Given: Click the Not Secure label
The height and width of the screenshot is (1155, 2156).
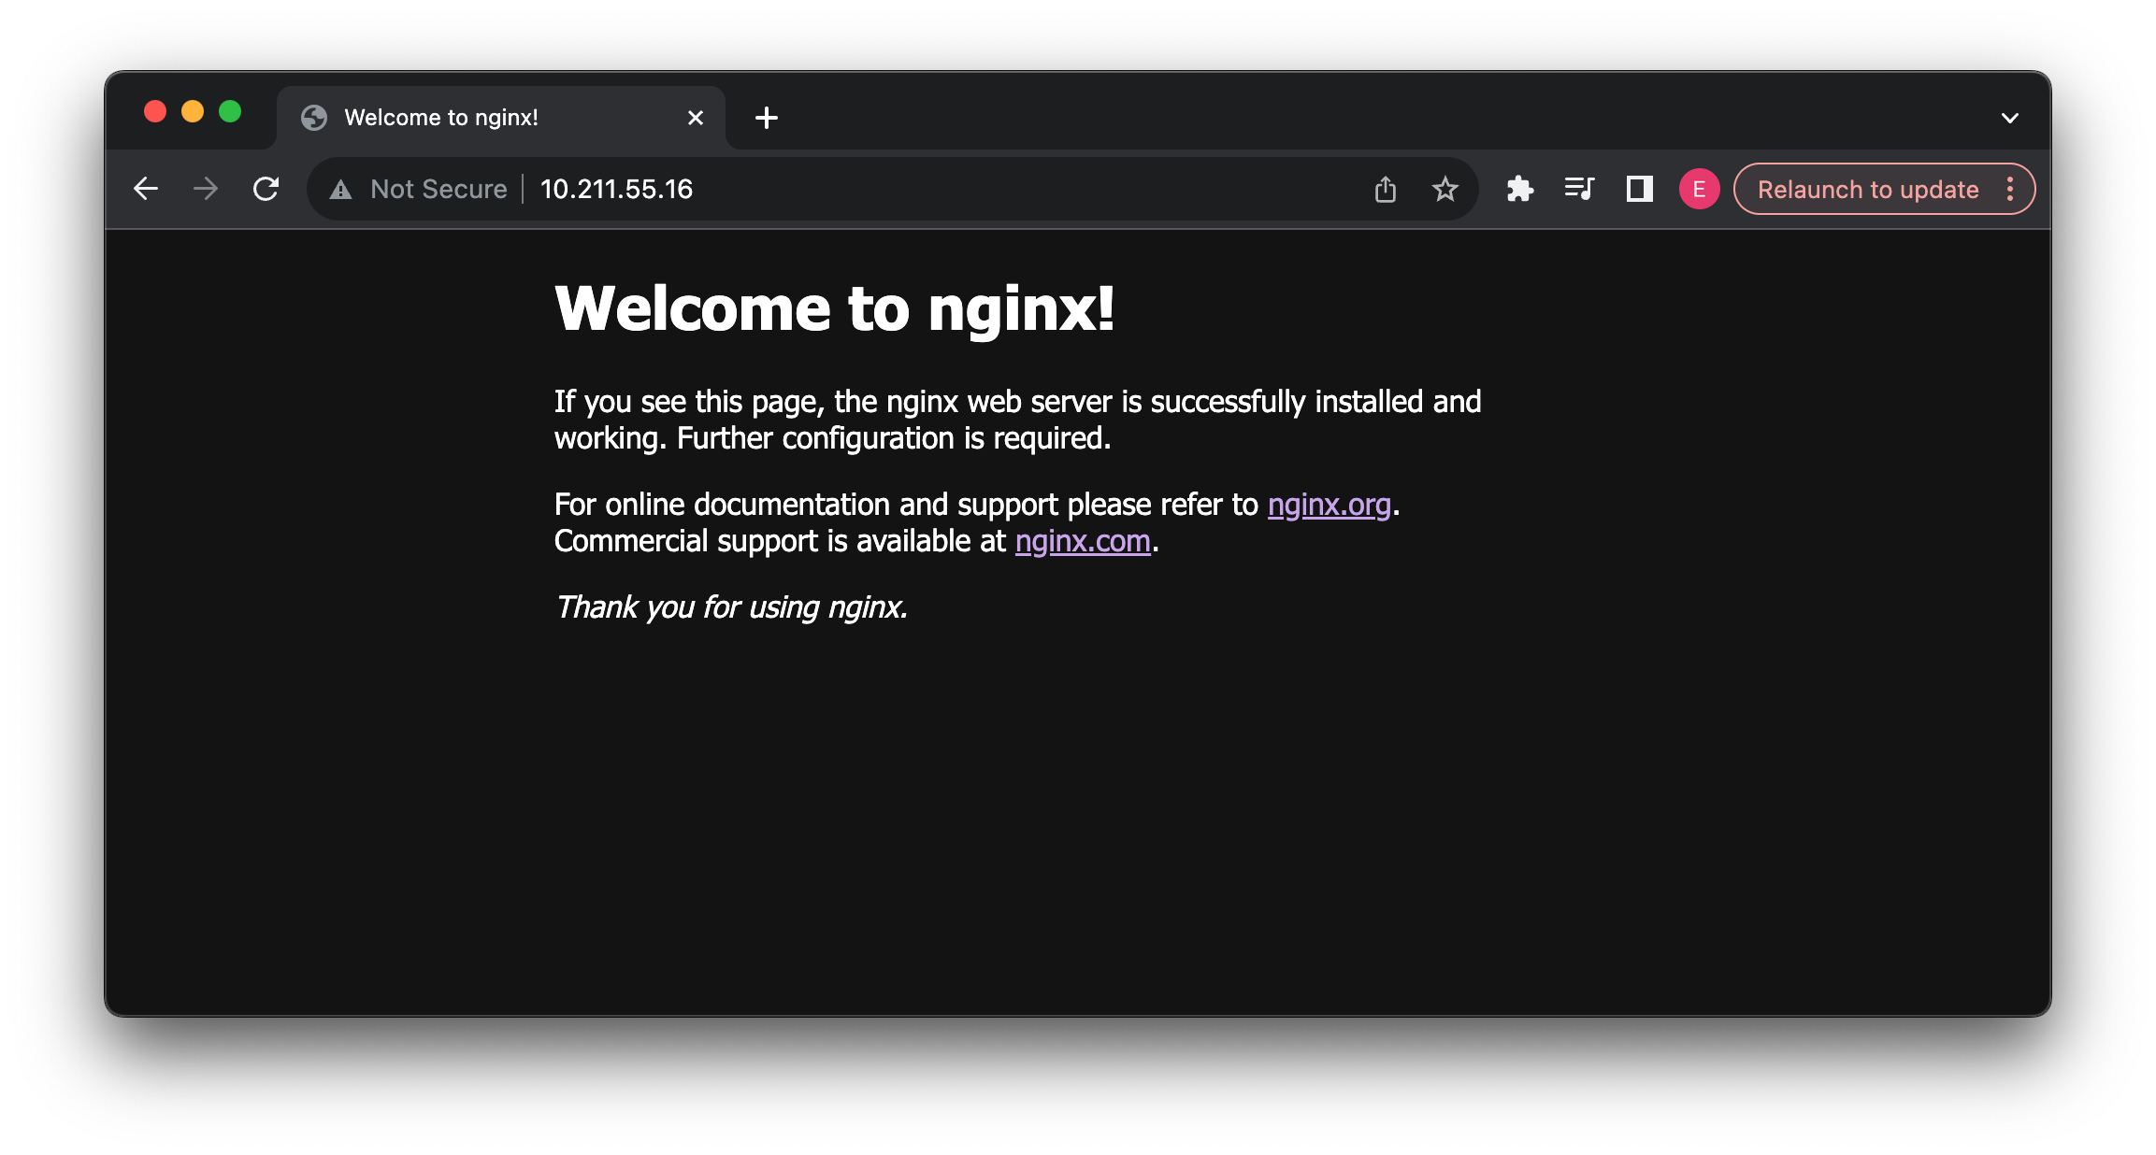Looking at the screenshot, I should (438, 190).
